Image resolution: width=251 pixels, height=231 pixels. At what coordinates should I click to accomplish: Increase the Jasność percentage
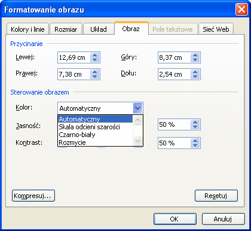[x=195, y=122]
